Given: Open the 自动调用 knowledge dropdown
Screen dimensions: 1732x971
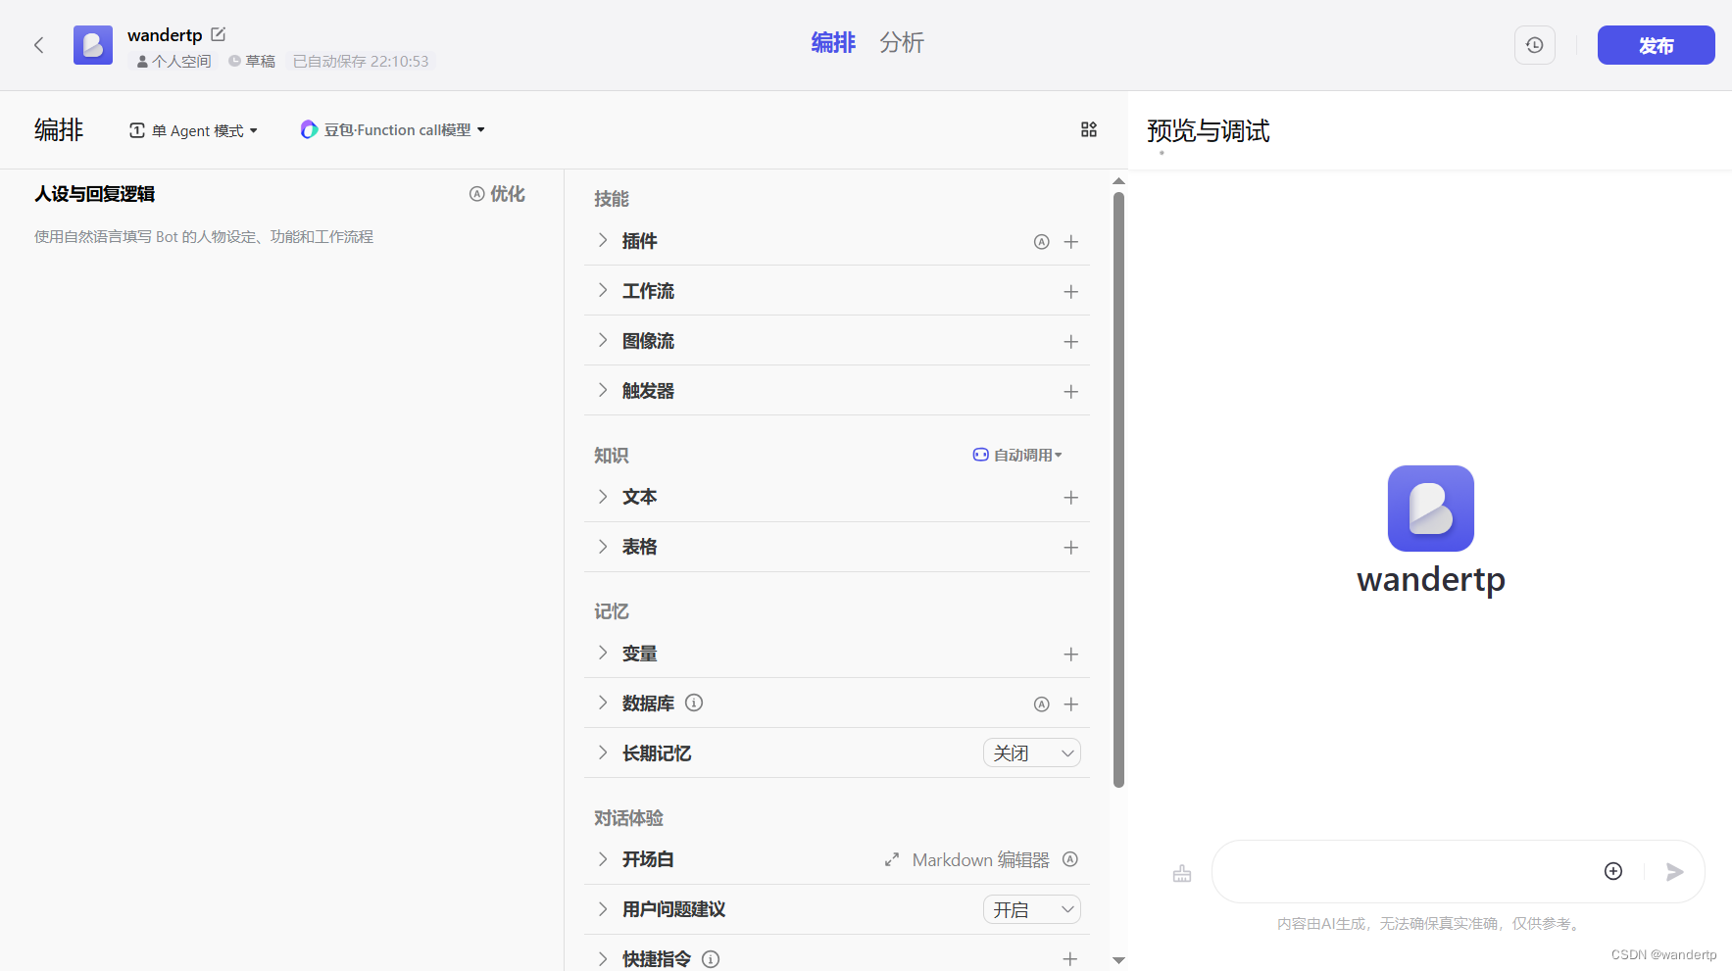Looking at the screenshot, I should point(1017,455).
